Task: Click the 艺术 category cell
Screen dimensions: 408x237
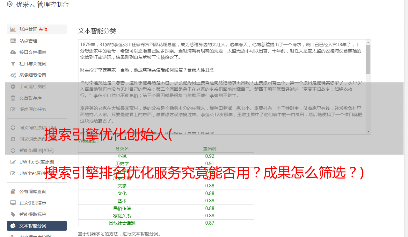Action: pos(122,201)
